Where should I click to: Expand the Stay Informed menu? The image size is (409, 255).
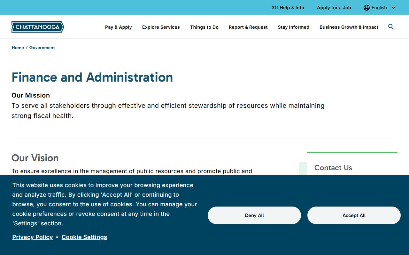click(x=293, y=27)
